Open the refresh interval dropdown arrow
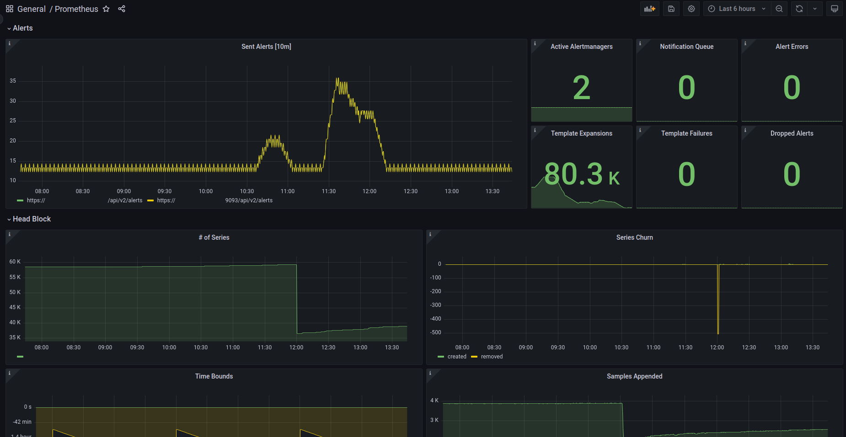Screen dimensions: 846x437 [815, 9]
